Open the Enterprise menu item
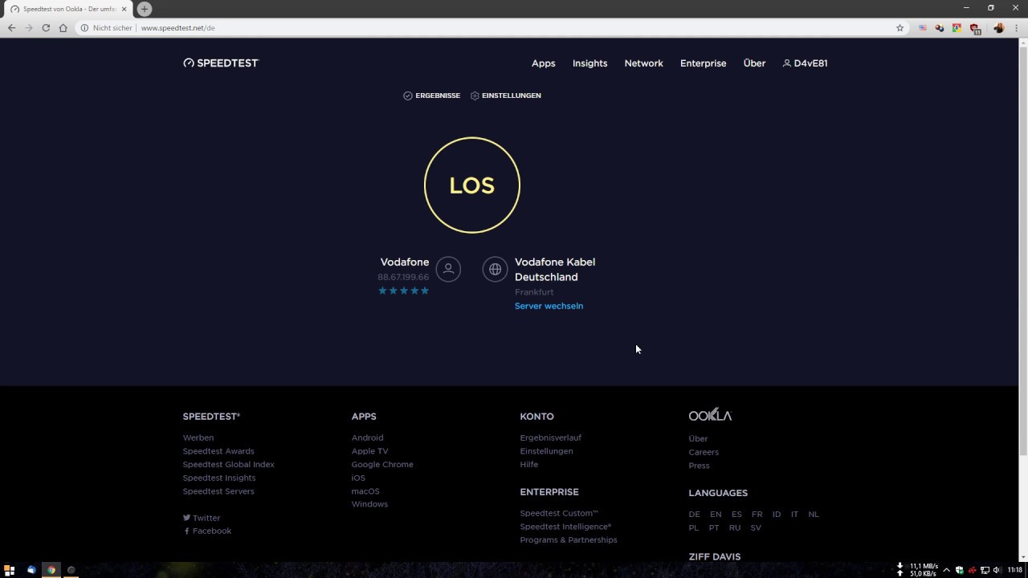This screenshot has width=1028, height=578. click(703, 63)
